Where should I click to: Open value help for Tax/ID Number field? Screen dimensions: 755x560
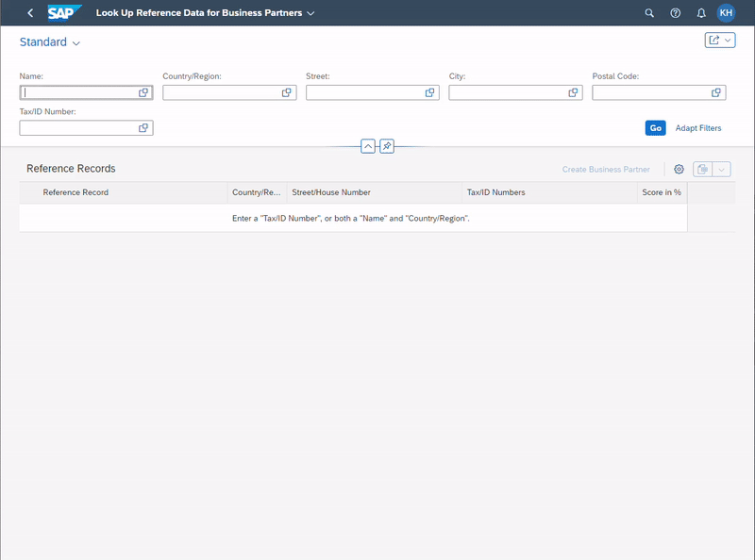coord(143,128)
